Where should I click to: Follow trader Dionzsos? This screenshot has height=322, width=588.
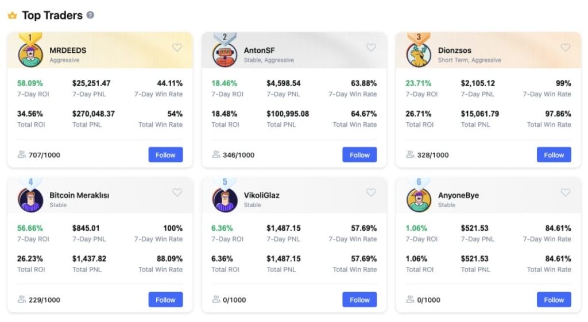554,154
